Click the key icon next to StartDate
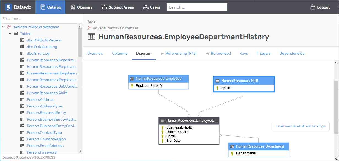 pyautogui.click(x=162, y=140)
